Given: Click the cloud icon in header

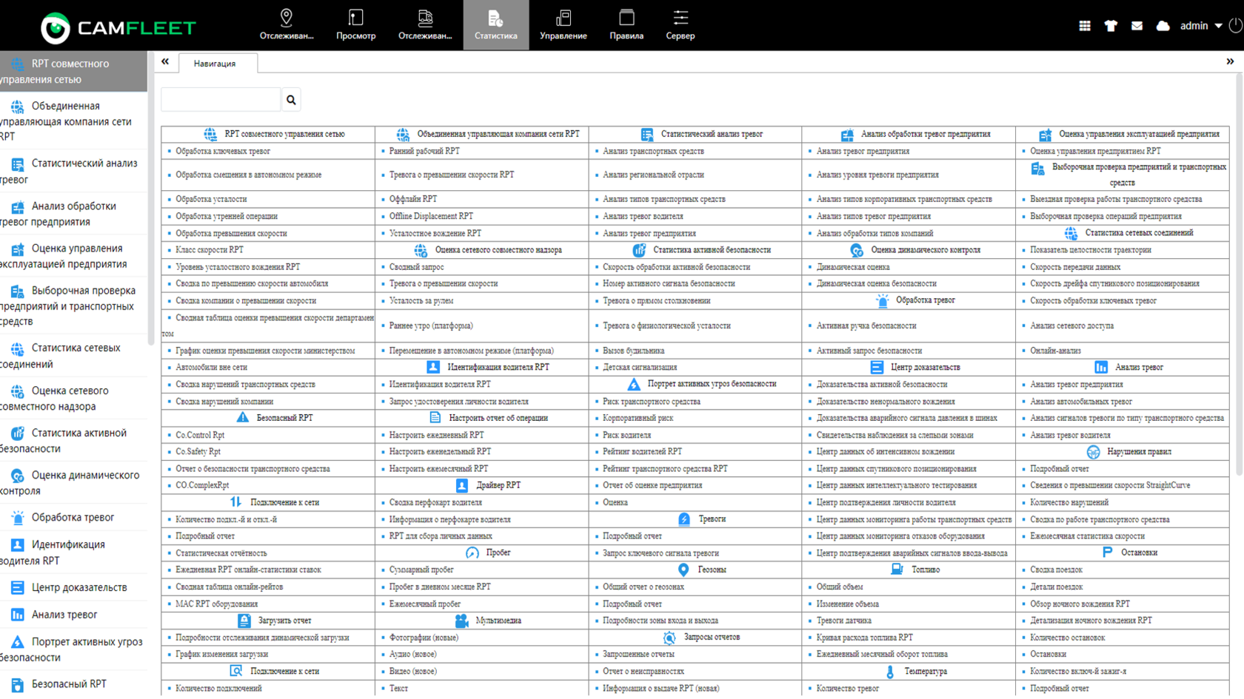Looking at the screenshot, I should pyautogui.click(x=1163, y=26).
